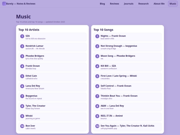Select the active Music nav tab
The image size is (180, 135).
click(173, 4)
